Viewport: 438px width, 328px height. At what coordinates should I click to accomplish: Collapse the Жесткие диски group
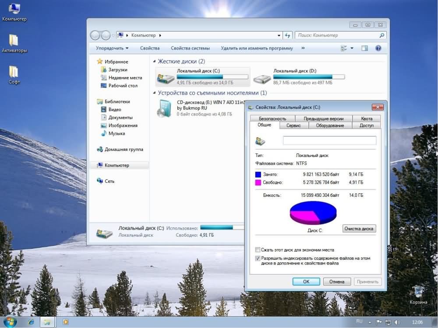click(154, 62)
